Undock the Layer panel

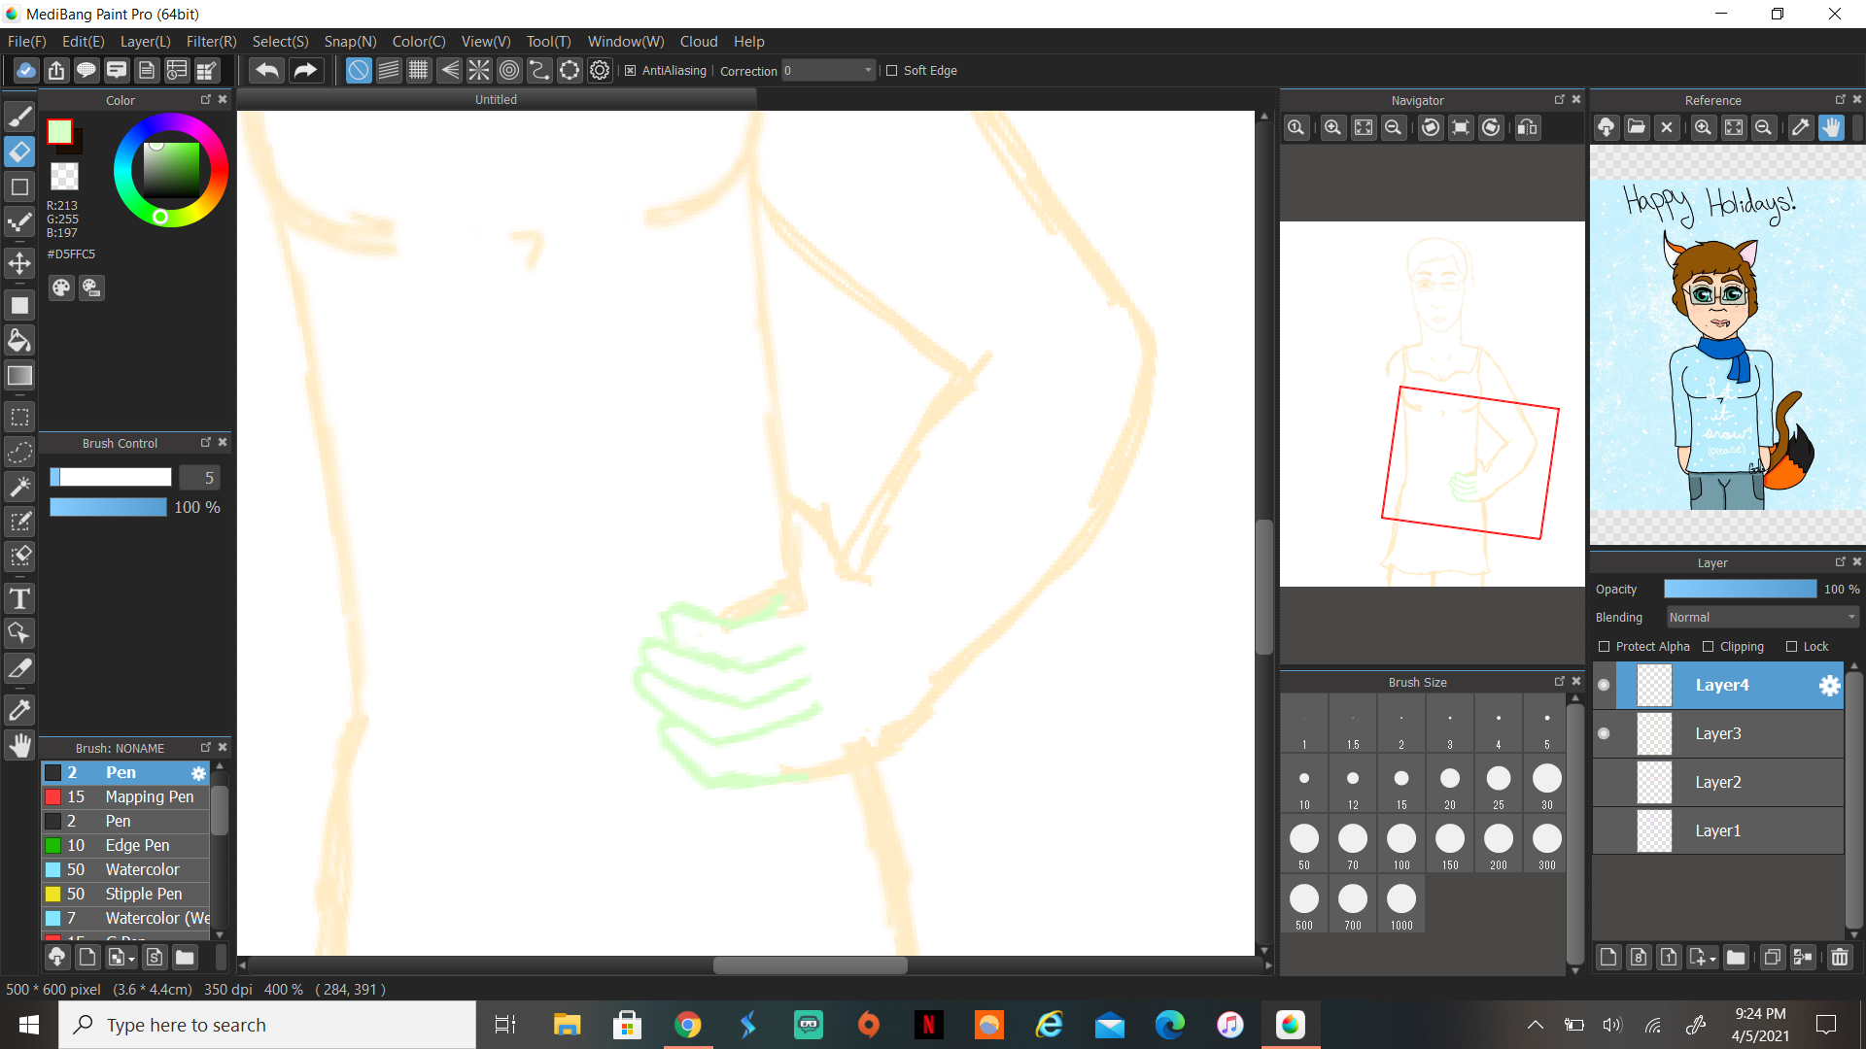(1840, 562)
